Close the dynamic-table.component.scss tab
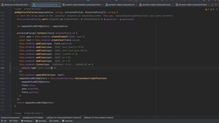 [x=172, y=5]
